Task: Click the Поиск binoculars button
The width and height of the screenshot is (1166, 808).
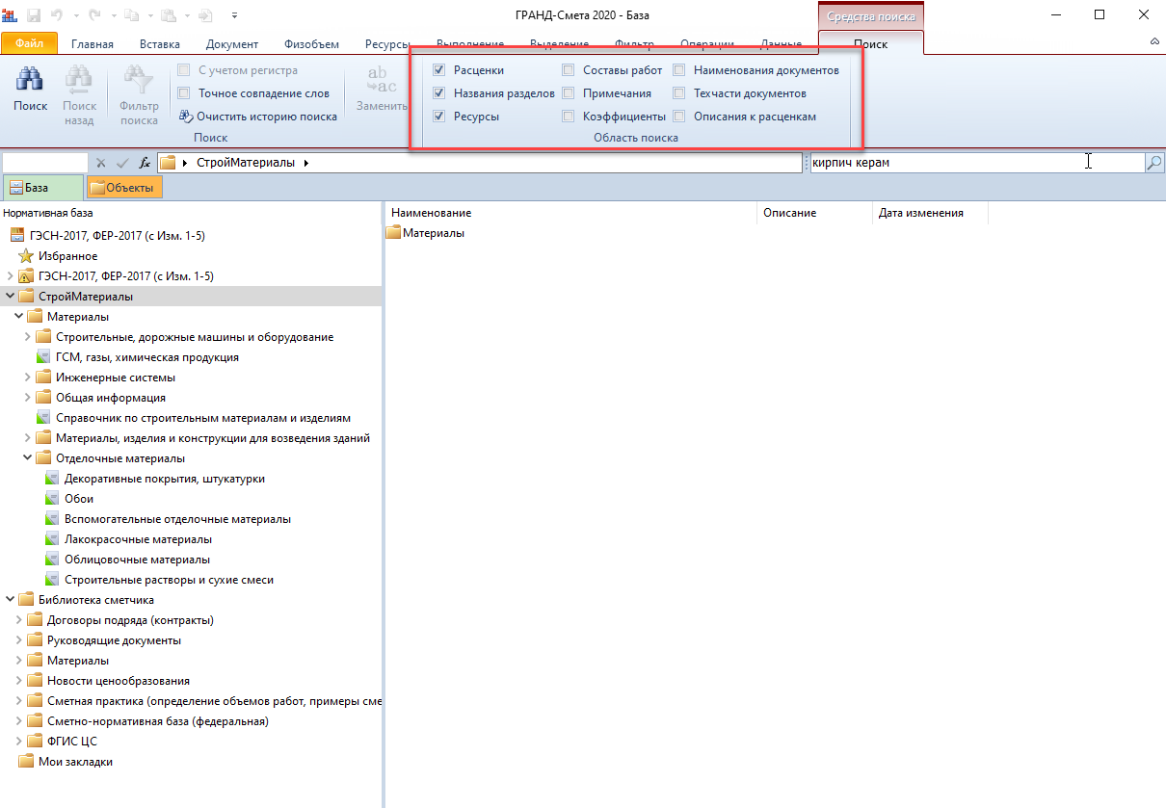Action: point(31,91)
